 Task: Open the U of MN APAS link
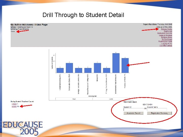pyautogui.click(x=166, y=43)
